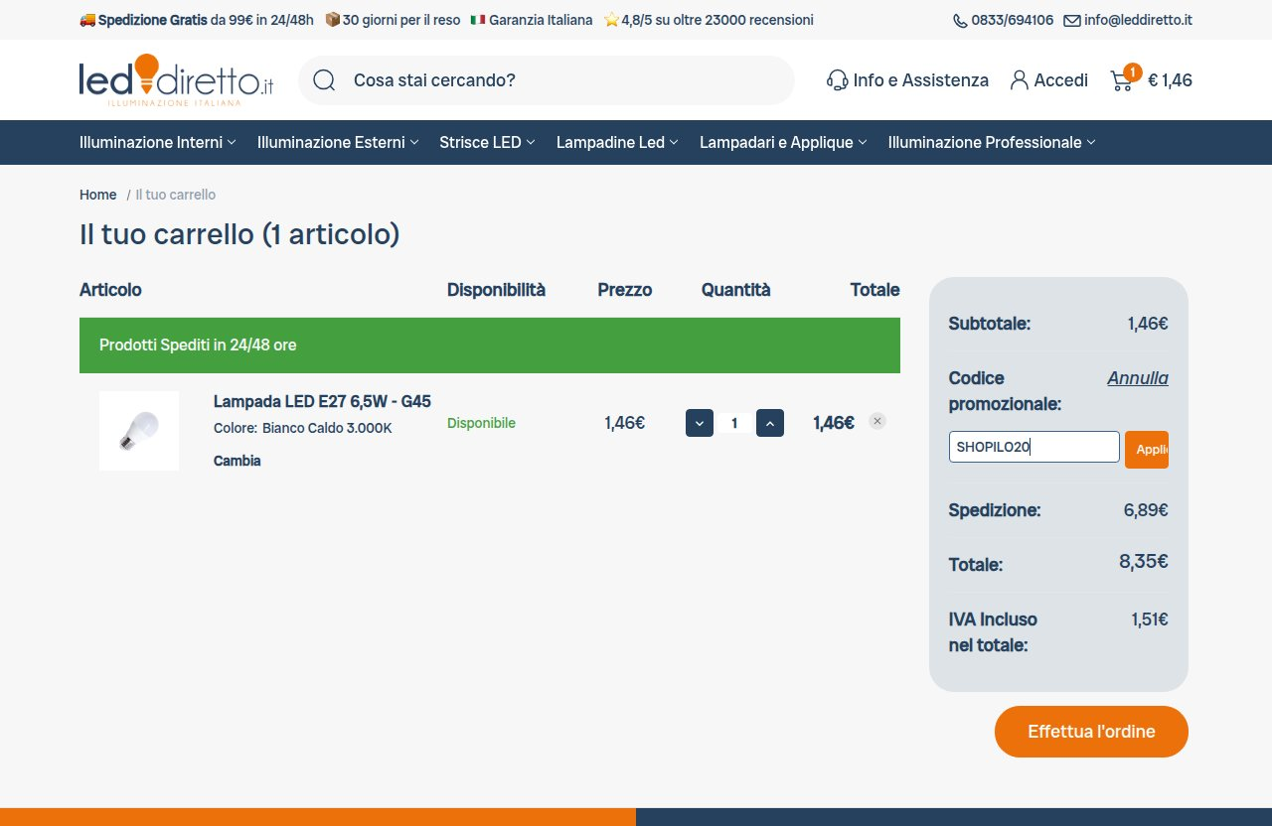The height and width of the screenshot is (826, 1272).
Task: Click the search magnifier icon
Action: [324, 80]
